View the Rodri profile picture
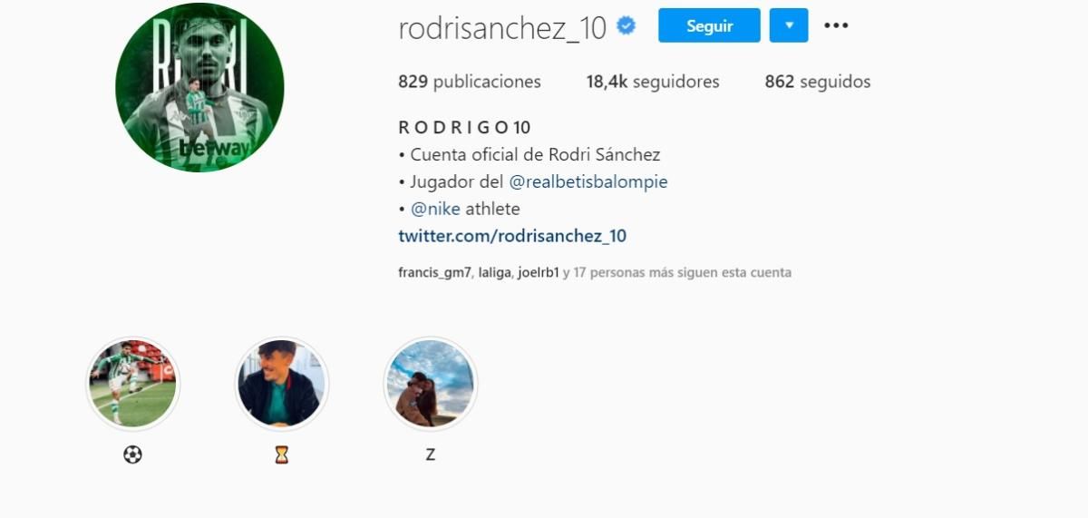Viewport: 1088px width, 518px height. tap(199, 87)
